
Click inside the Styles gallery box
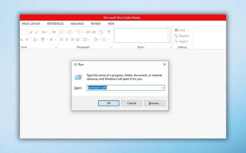141,35
